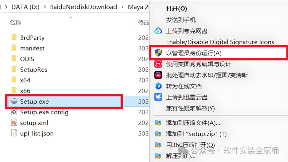Click the Xunlei cloud bird icon

pyautogui.click(x=158, y=97)
